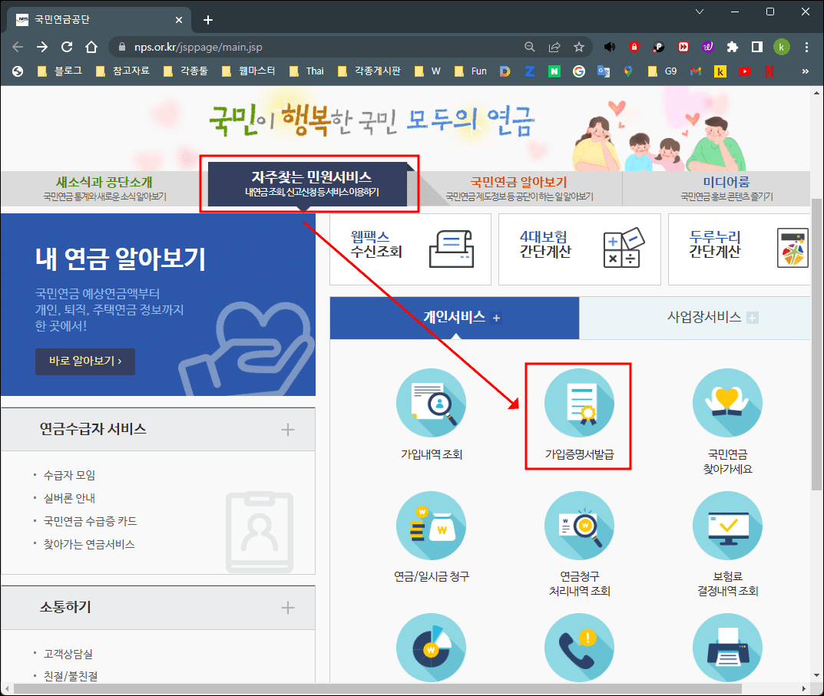
Task: Open 국민연금 찾아가세요 heart icon
Action: [727, 402]
